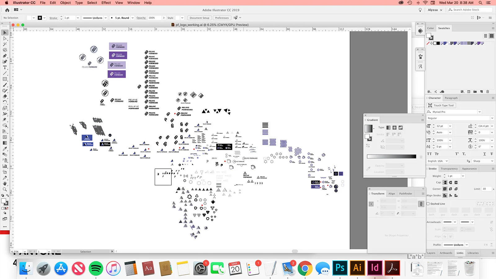Viewport: 496px width, 279px height.
Task: Delete swatch using trash icon
Action: (x=488, y=92)
